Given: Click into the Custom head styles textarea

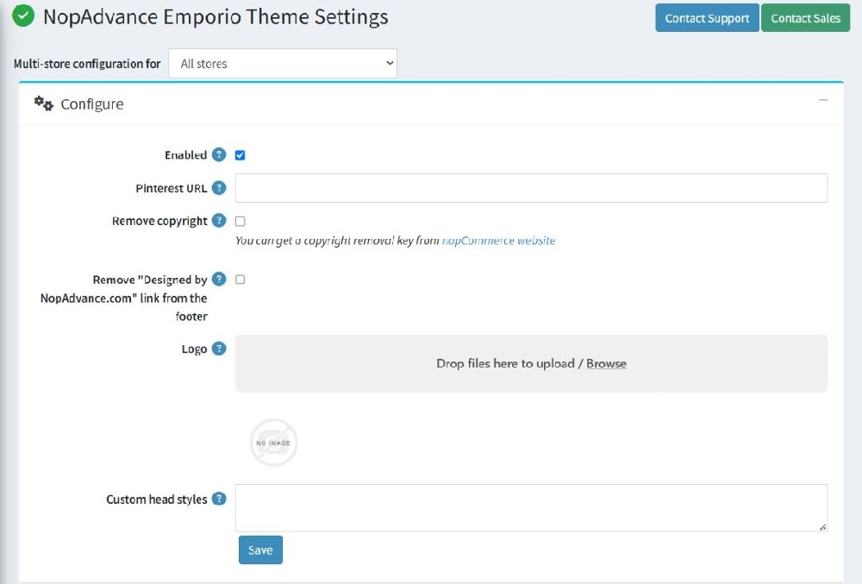Looking at the screenshot, I should 531,507.
